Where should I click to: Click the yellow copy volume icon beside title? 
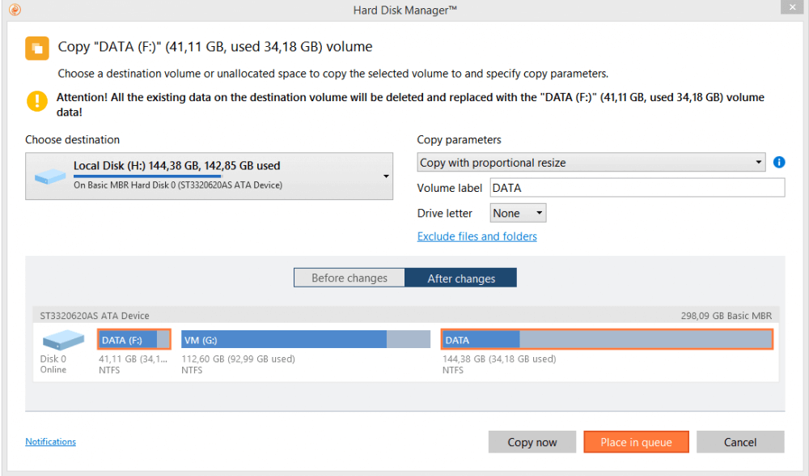pos(36,48)
